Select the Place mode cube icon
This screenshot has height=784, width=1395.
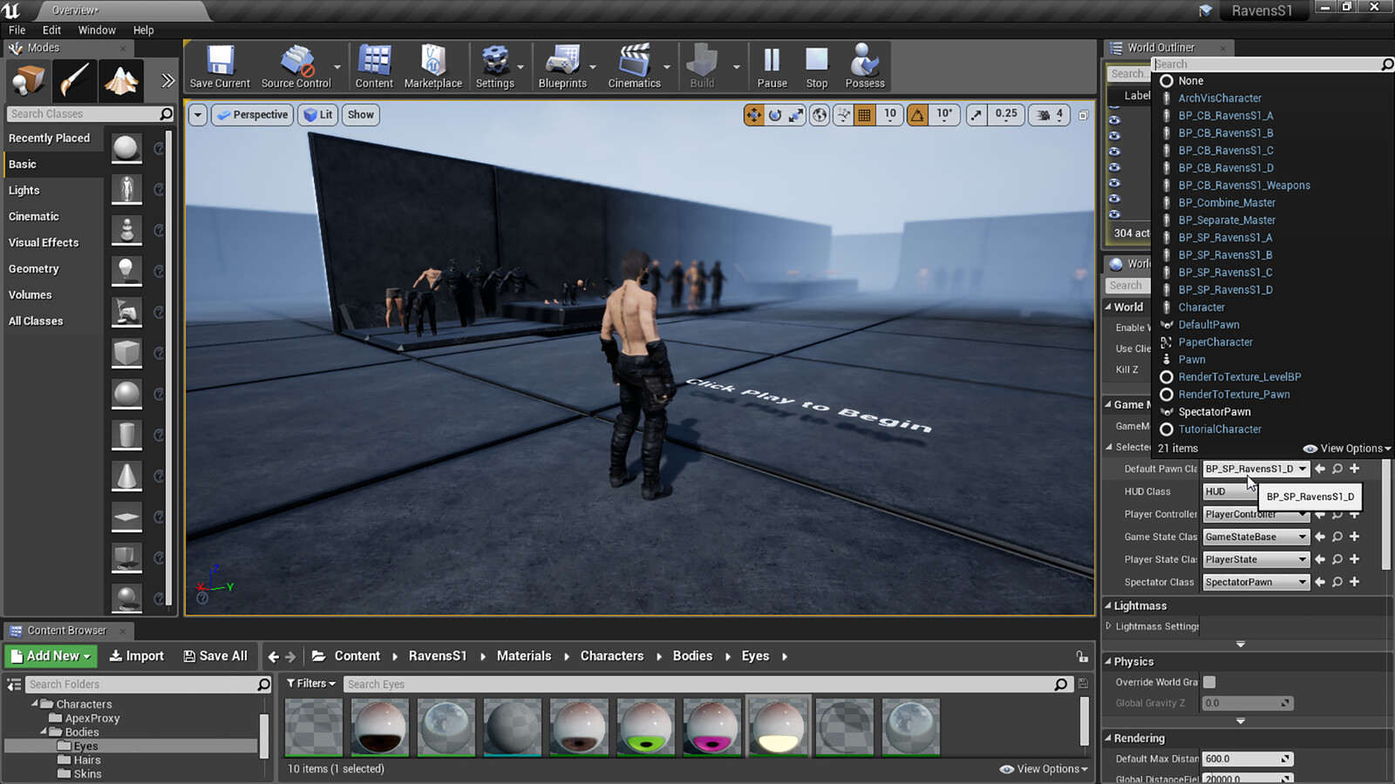pos(28,81)
